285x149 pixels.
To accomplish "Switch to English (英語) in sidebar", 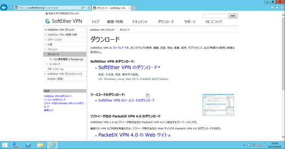I will point(56,79).
